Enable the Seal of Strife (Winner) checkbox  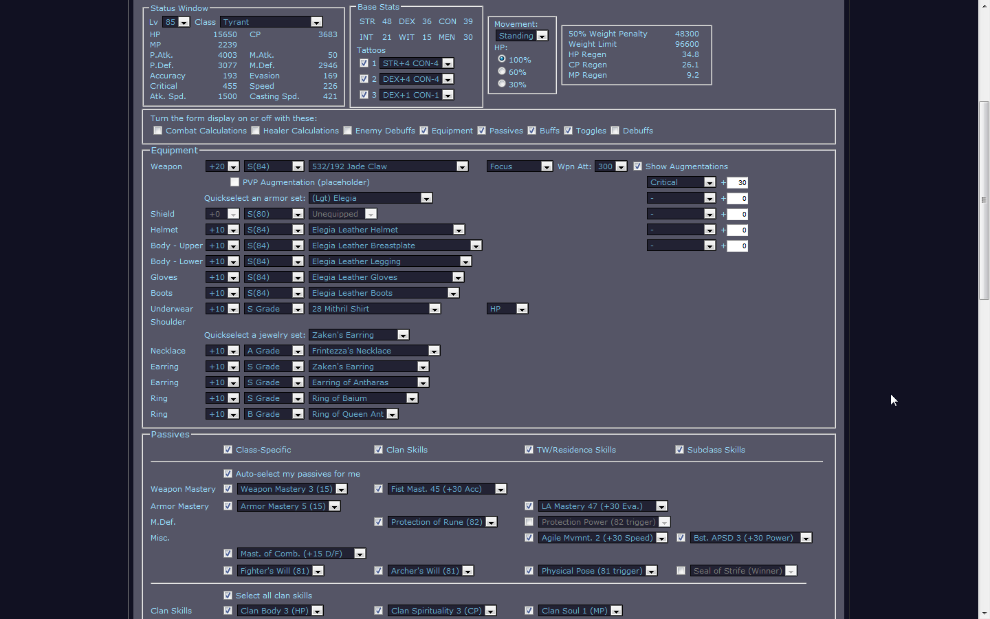point(681,571)
